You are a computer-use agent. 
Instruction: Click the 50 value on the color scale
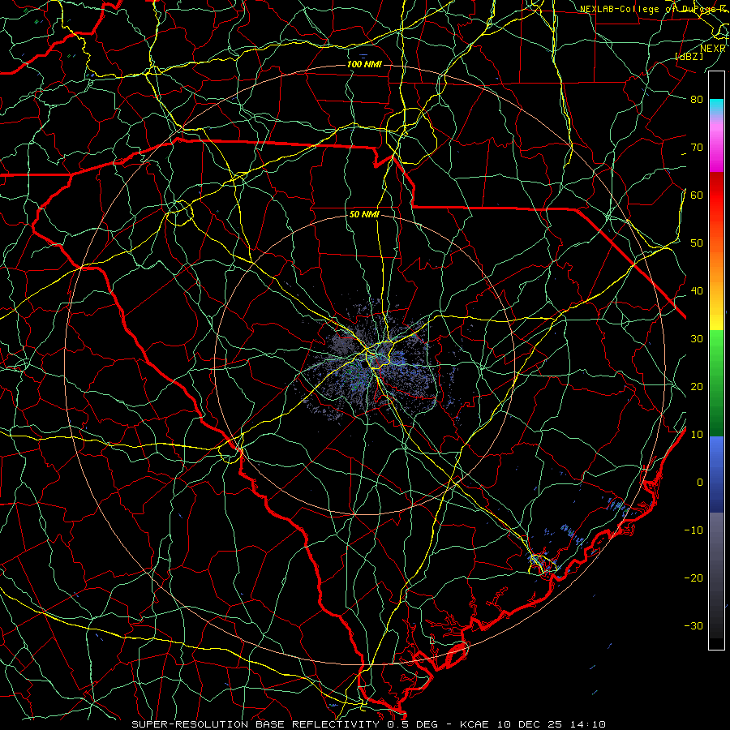coord(697,243)
